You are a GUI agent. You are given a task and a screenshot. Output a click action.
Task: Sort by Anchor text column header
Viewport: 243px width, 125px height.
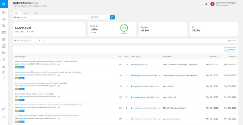click(168, 57)
